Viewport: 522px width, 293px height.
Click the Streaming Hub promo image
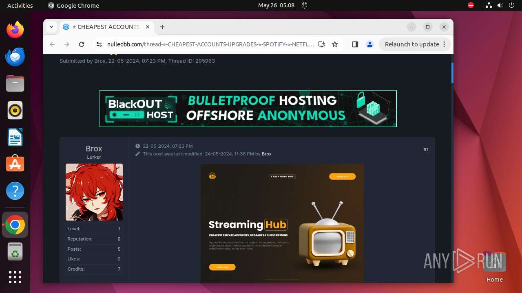click(282, 223)
